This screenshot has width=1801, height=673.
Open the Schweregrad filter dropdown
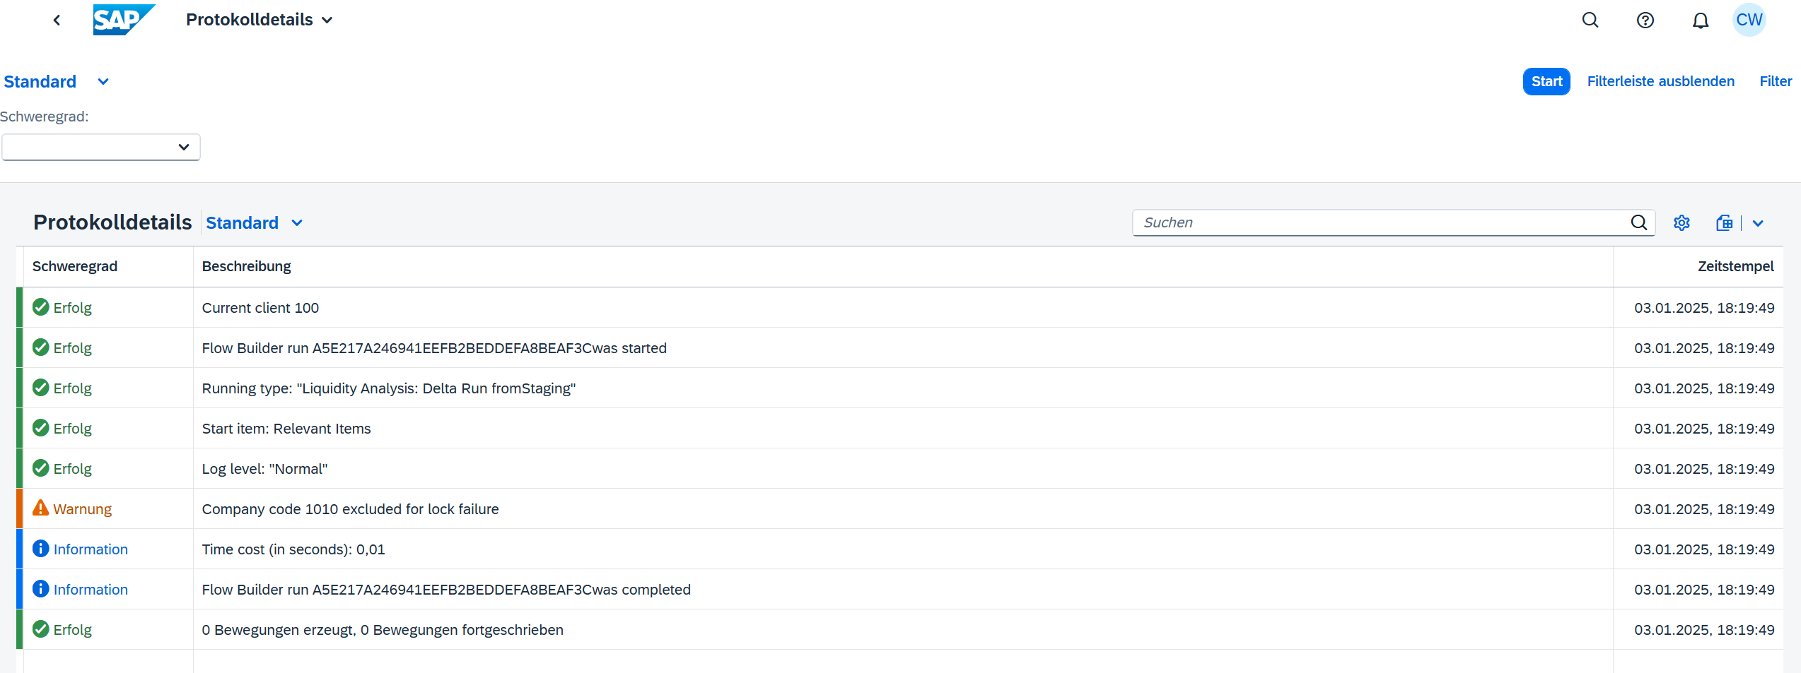[x=101, y=147]
